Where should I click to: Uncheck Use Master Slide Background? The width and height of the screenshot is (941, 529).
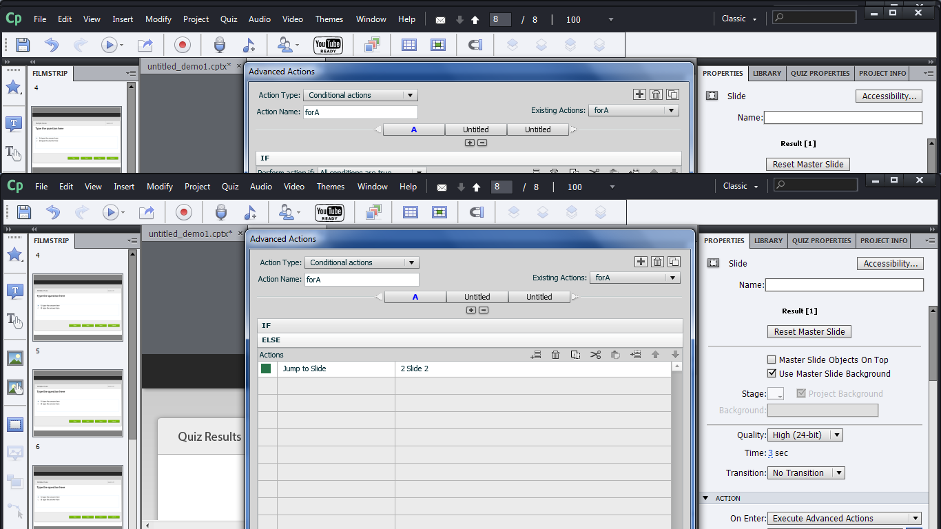tap(772, 373)
